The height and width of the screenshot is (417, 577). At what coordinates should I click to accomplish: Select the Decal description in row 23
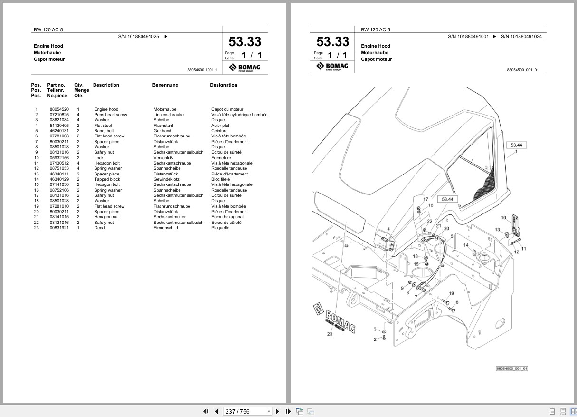pyautogui.click(x=100, y=228)
